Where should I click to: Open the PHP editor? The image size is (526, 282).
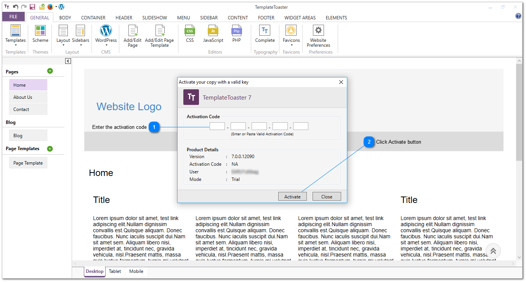click(237, 30)
